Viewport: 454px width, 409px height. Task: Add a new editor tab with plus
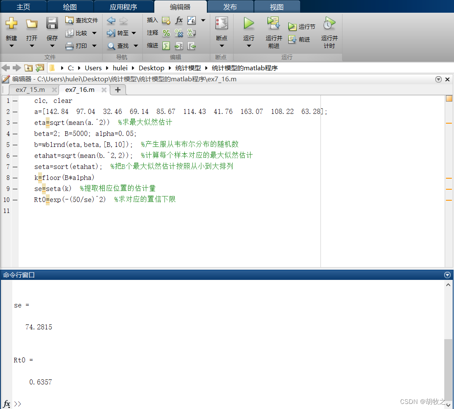coord(118,90)
